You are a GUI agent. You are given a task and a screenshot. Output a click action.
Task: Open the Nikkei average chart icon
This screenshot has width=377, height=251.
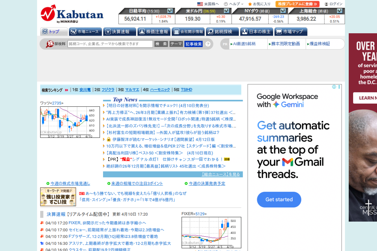170,11
